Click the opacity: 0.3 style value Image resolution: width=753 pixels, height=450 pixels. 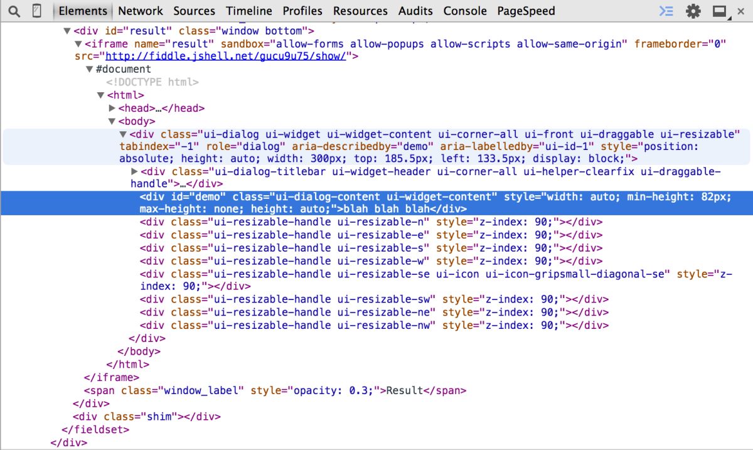point(334,390)
